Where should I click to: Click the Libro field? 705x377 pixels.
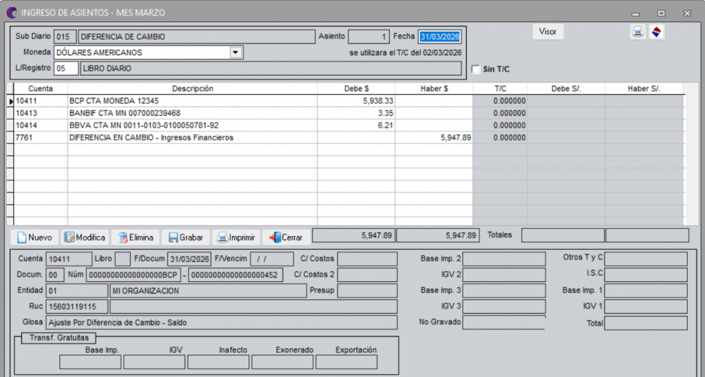pos(123,259)
